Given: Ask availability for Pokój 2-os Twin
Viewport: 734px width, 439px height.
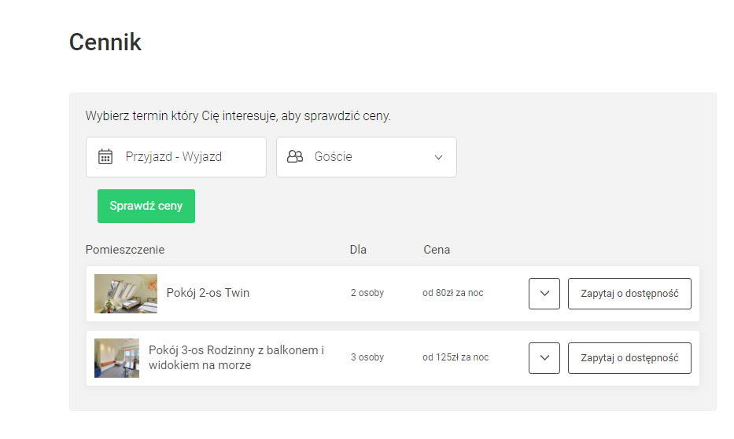Looking at the screenshot, I should [x=629, y=294].
